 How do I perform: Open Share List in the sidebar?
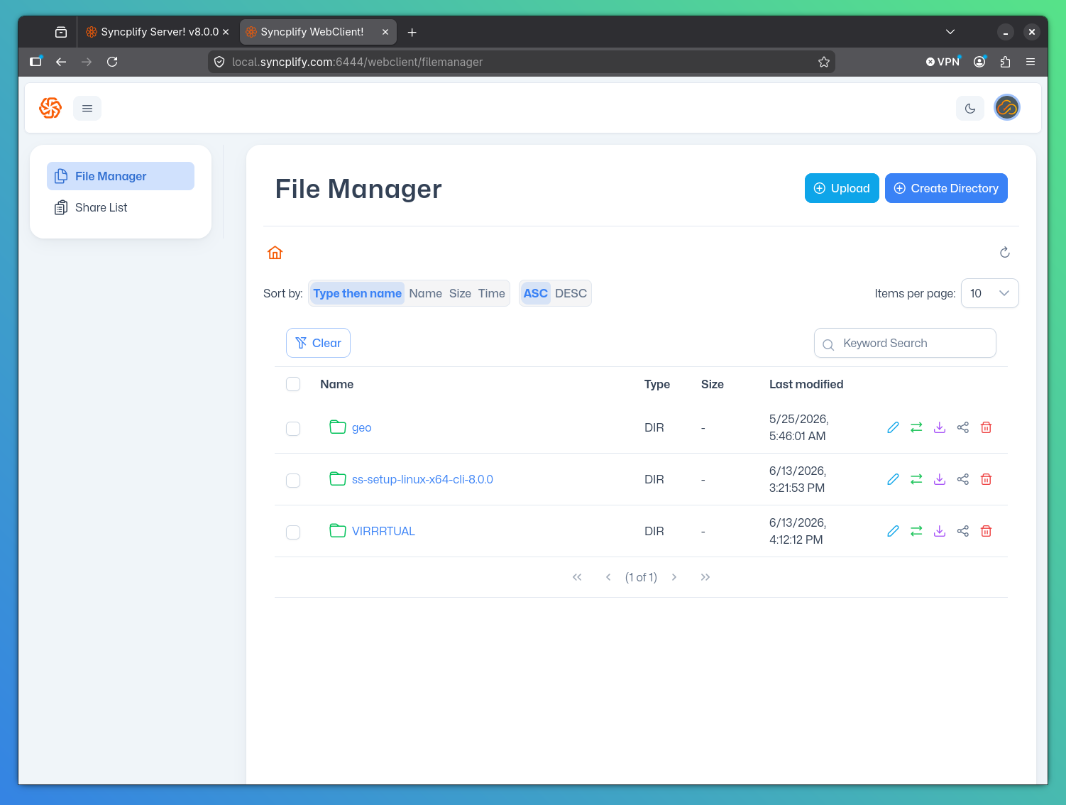pos(121,207)
